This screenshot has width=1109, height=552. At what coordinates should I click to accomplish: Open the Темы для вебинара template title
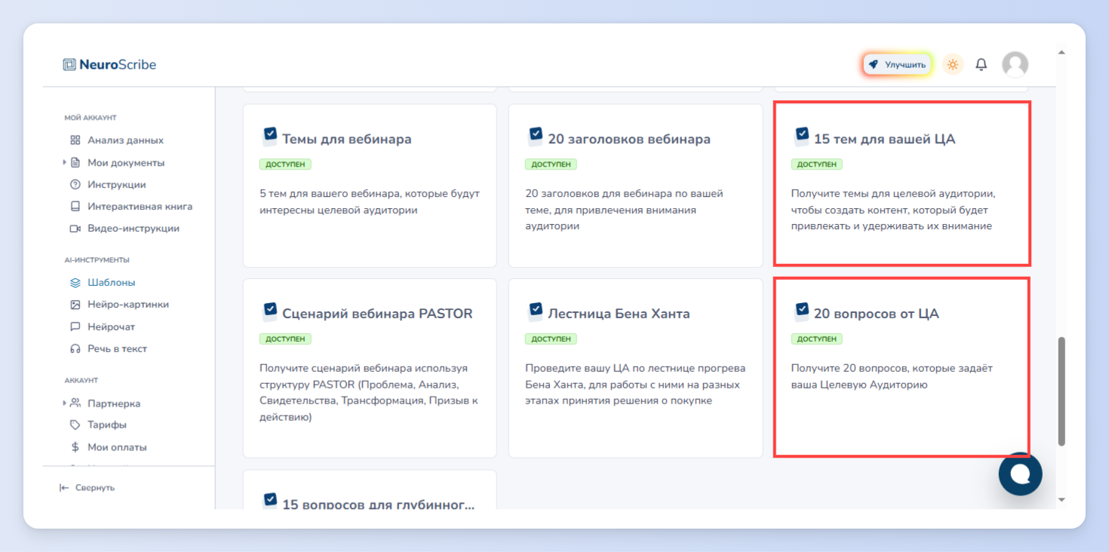point(347,139)
